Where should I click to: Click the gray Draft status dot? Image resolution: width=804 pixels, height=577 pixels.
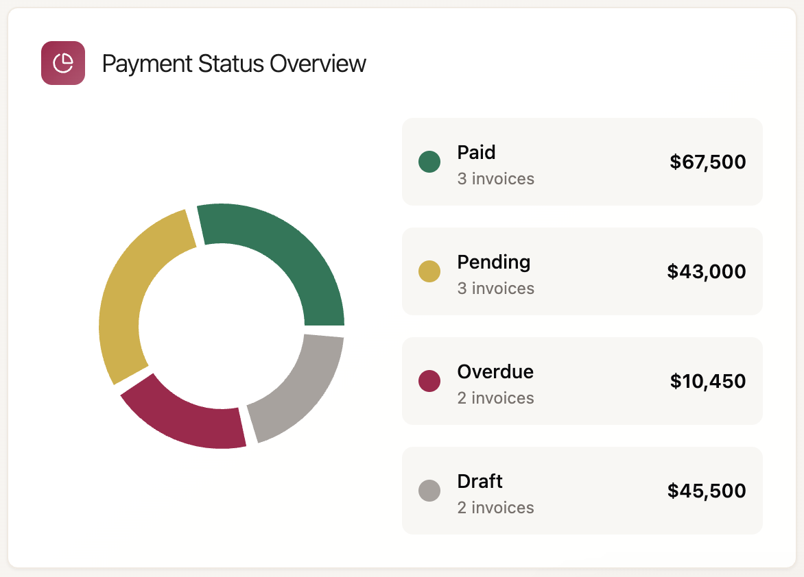click(x=429, y=491)
